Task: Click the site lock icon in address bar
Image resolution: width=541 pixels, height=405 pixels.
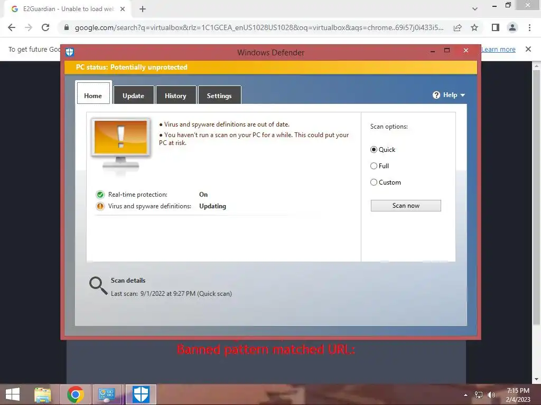Action: click(67, 27)
